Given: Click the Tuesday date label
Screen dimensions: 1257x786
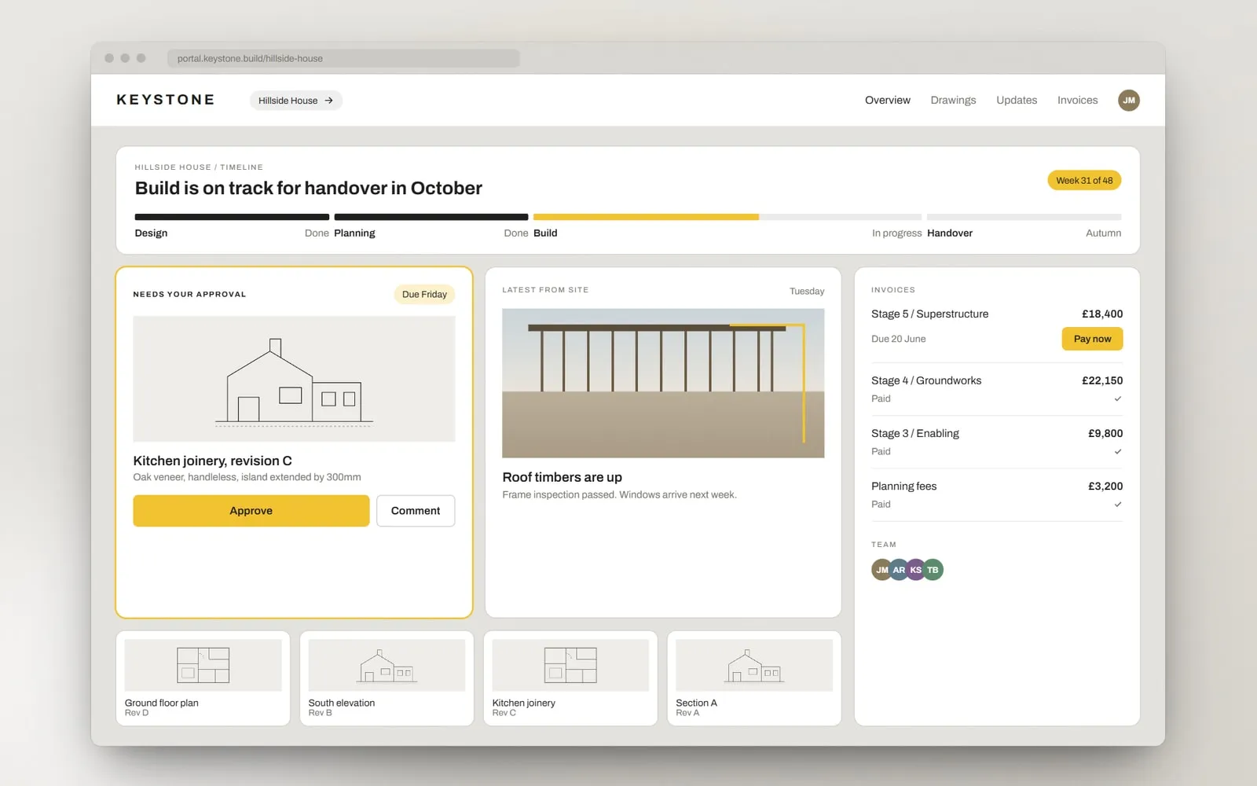Looking at the screenshot, I should (x=807, y=291).
